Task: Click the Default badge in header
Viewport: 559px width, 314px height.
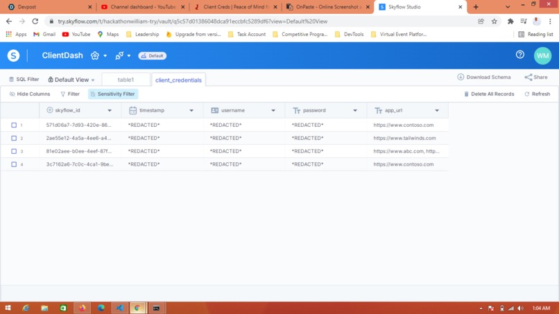Action: 152,56
